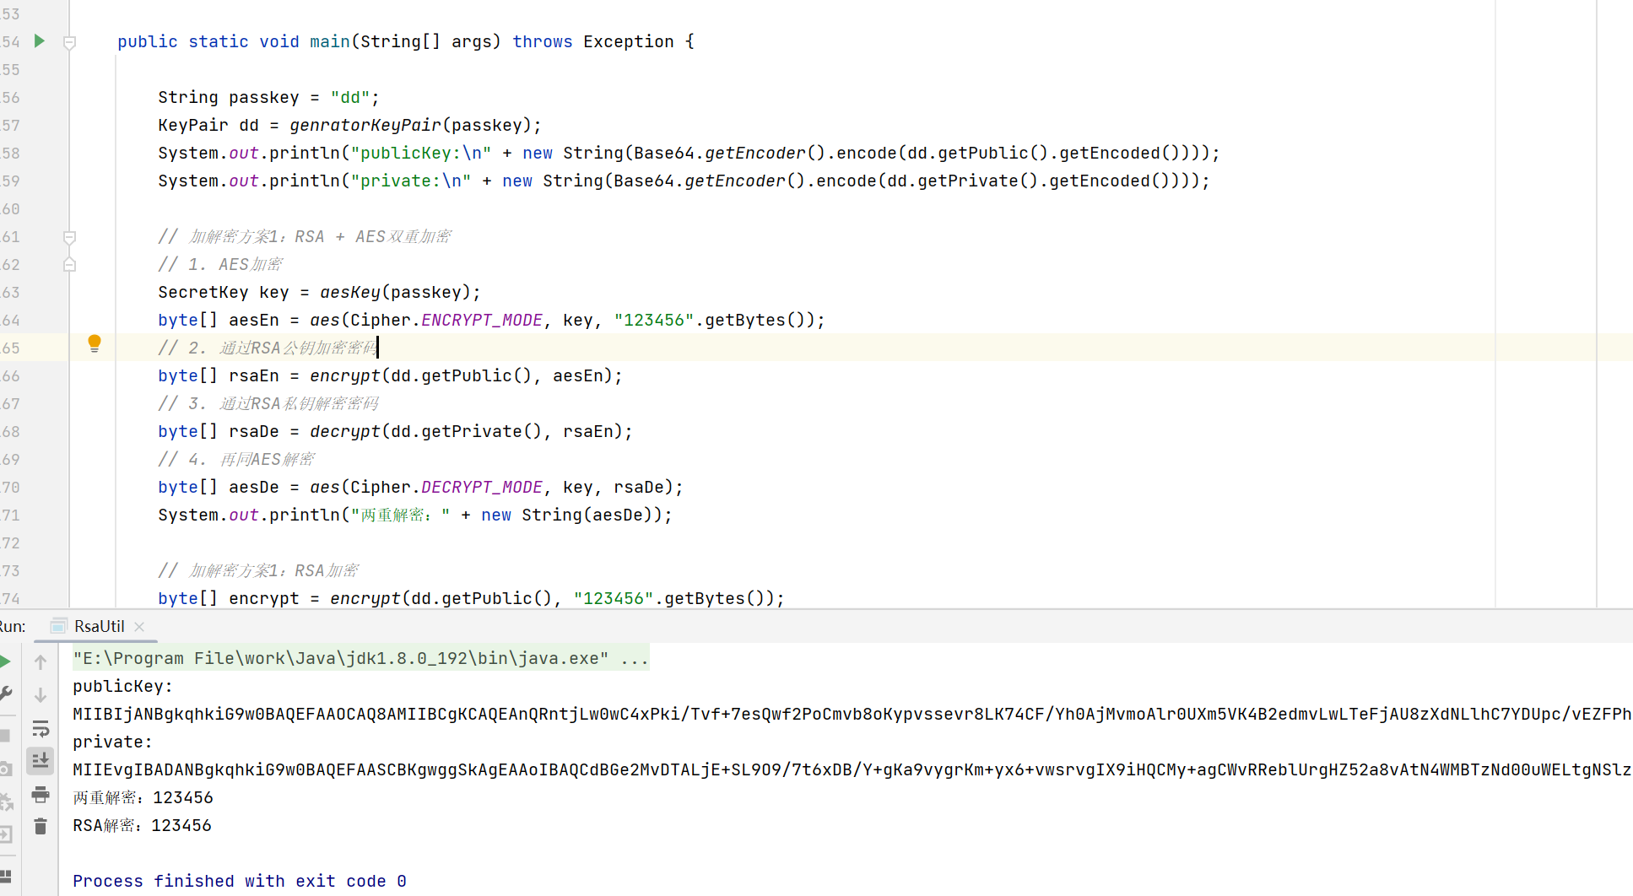
Task: Click the "publicKey:\n" string literal in code
Action: click(x=420, y=153)
